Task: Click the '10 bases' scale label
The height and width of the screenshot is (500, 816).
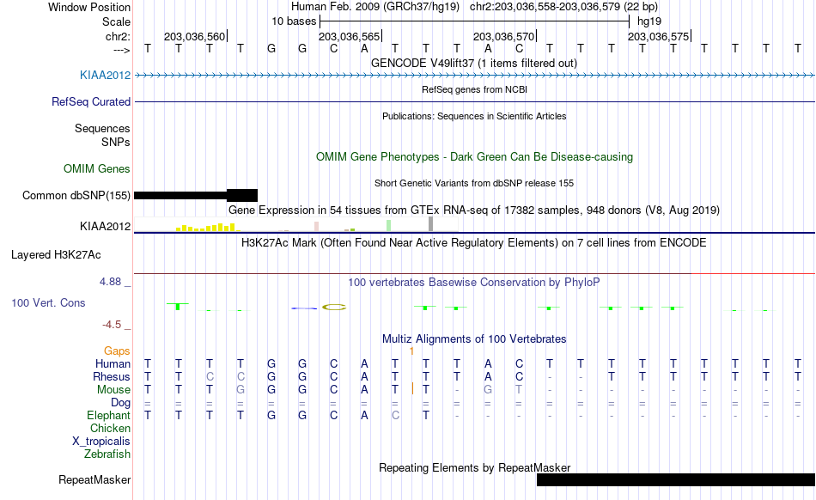Action: 294,21
